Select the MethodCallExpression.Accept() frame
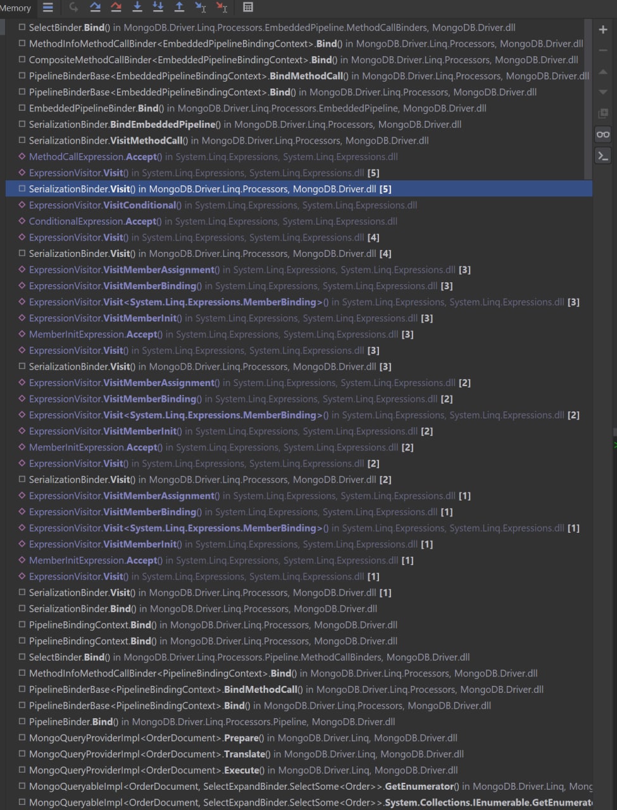The image size is (617, 810). click(299, 157)
